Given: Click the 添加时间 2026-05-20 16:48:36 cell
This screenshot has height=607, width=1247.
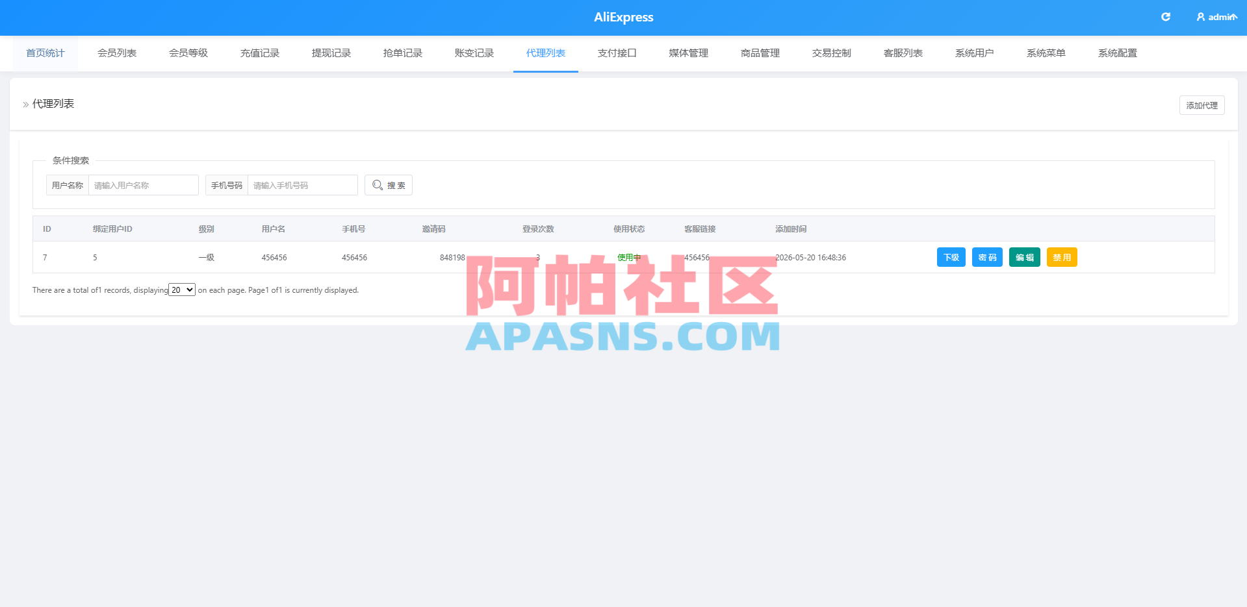Looking at the screenshot, I should (x=810, y=258).
